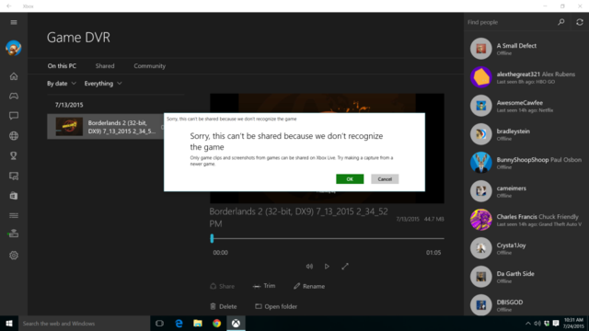589x331 pixels.
Task: Open Messages icon in the sidebar
Action: pyautogui.click(x=14, y=116)
